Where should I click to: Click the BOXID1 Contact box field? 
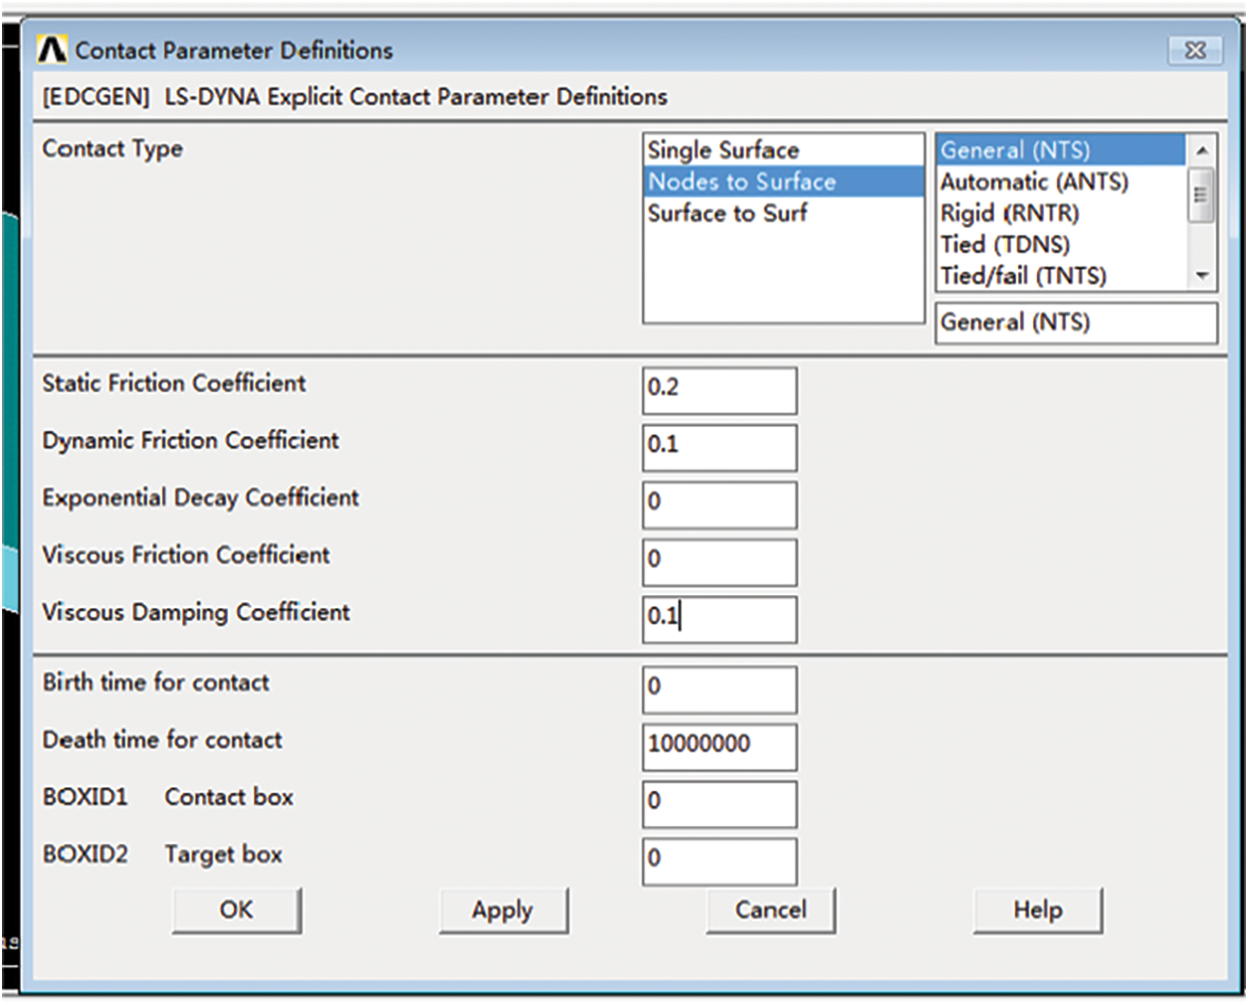(x=719, y=803)
